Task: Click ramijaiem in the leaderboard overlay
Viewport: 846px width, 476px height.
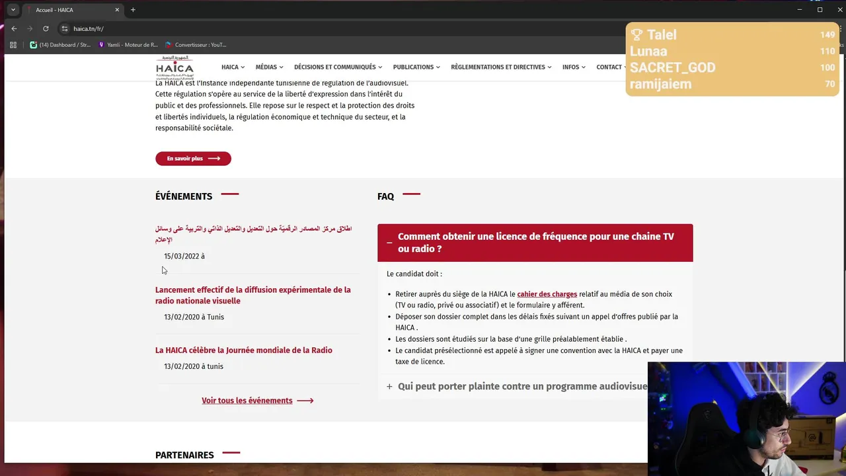Action: pos(661,84)
